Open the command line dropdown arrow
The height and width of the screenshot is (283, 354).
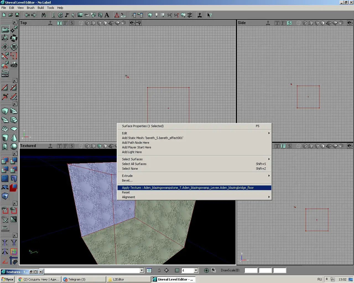142,270
